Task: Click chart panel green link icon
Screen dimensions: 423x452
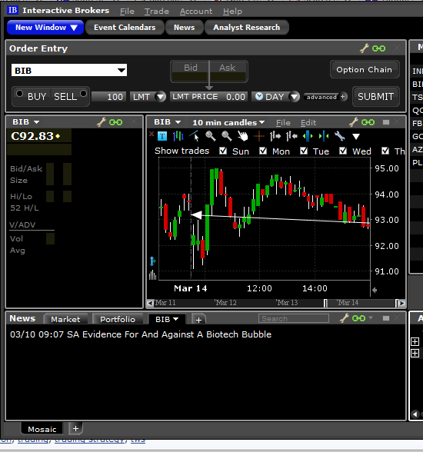Action: [368, 122]
